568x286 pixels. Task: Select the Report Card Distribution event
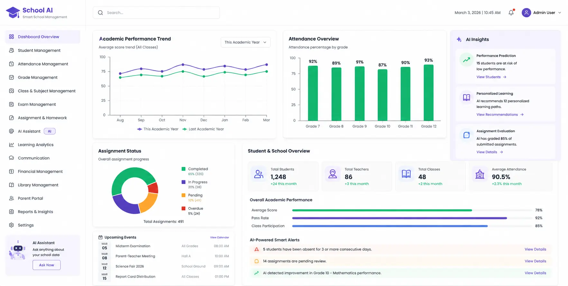164,277
